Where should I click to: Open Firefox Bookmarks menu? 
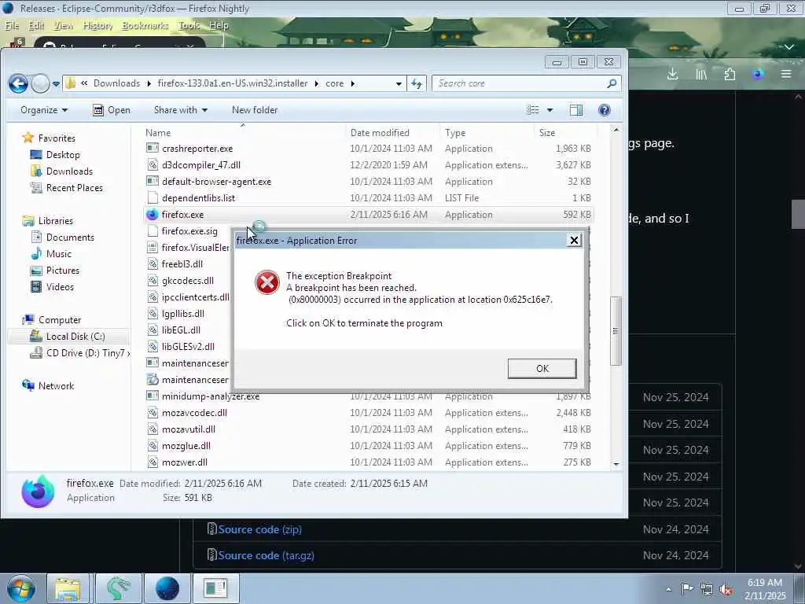click(145, 25)
